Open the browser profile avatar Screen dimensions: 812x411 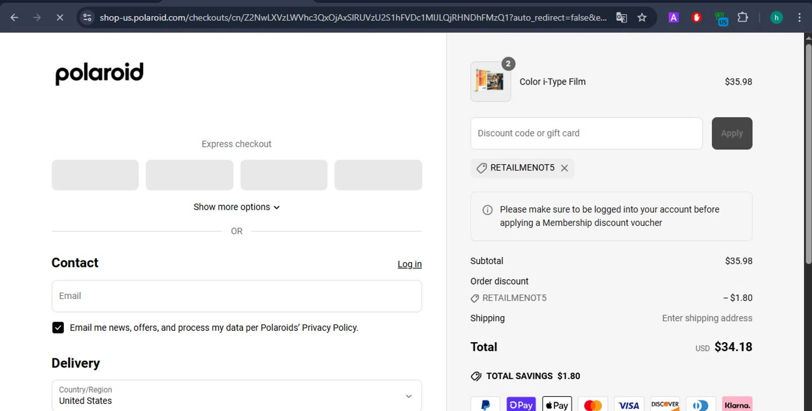[776, 17]
